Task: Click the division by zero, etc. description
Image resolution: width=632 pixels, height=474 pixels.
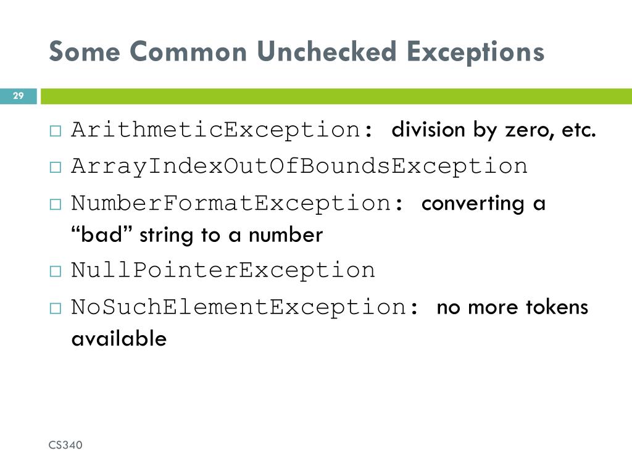Action: (494, 130)
